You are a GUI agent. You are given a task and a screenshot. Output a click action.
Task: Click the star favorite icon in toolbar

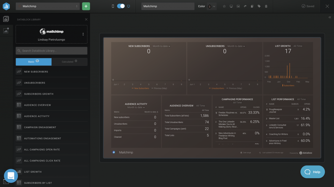click(224, 6)
